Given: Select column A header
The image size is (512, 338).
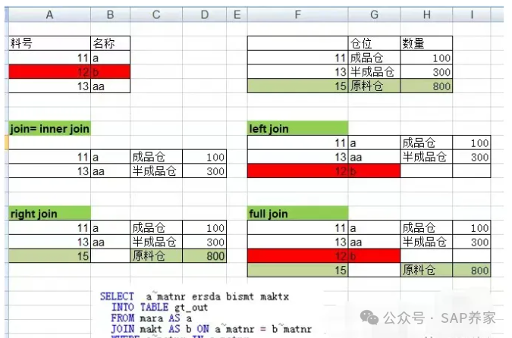Looking at the screenshot, I should [49, 14].
